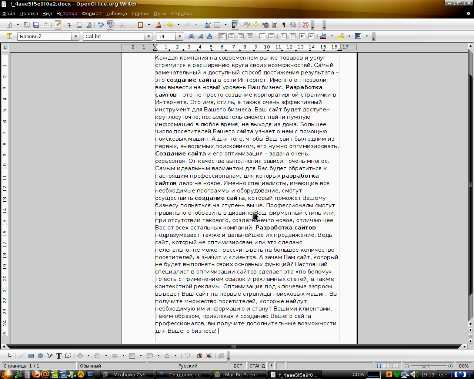Toggle AutoSpellcheck
This screenshot has height=379, width=474.
(x=110, y=25)
